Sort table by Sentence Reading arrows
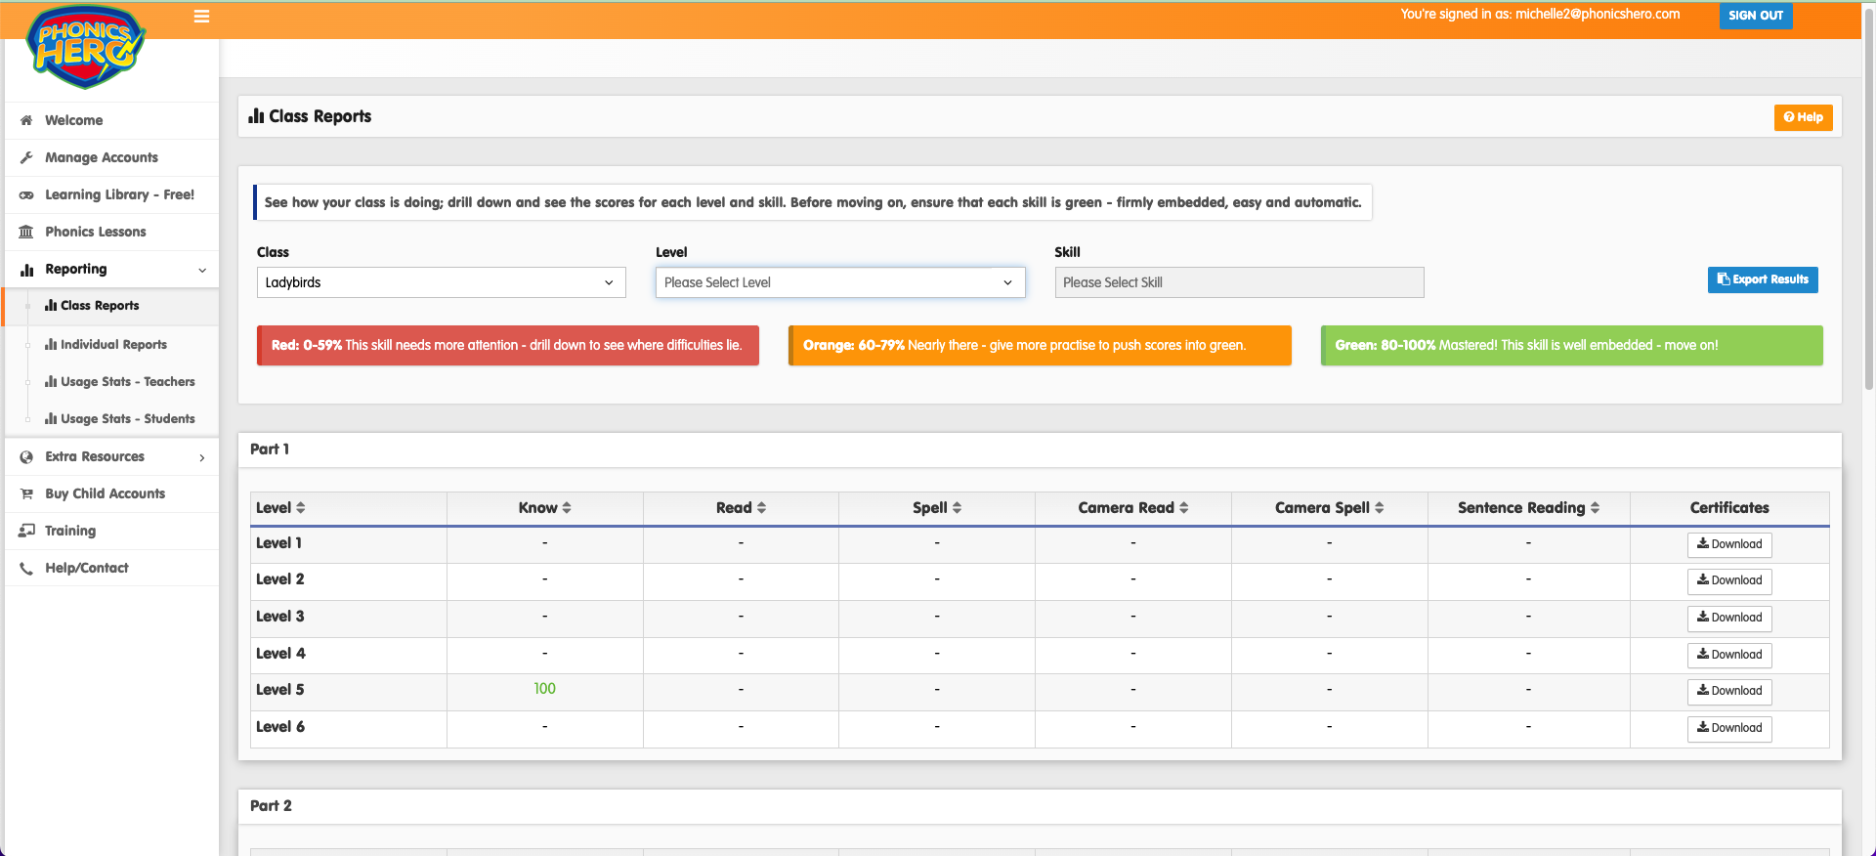Image resolution: width=1876 pixels, height=856 pixels. (x=1595, y=508)
